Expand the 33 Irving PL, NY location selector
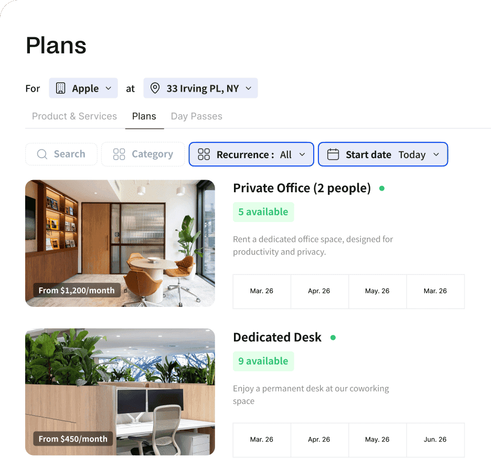This screenshot has width=491, height=476. (x=201, y=88)
